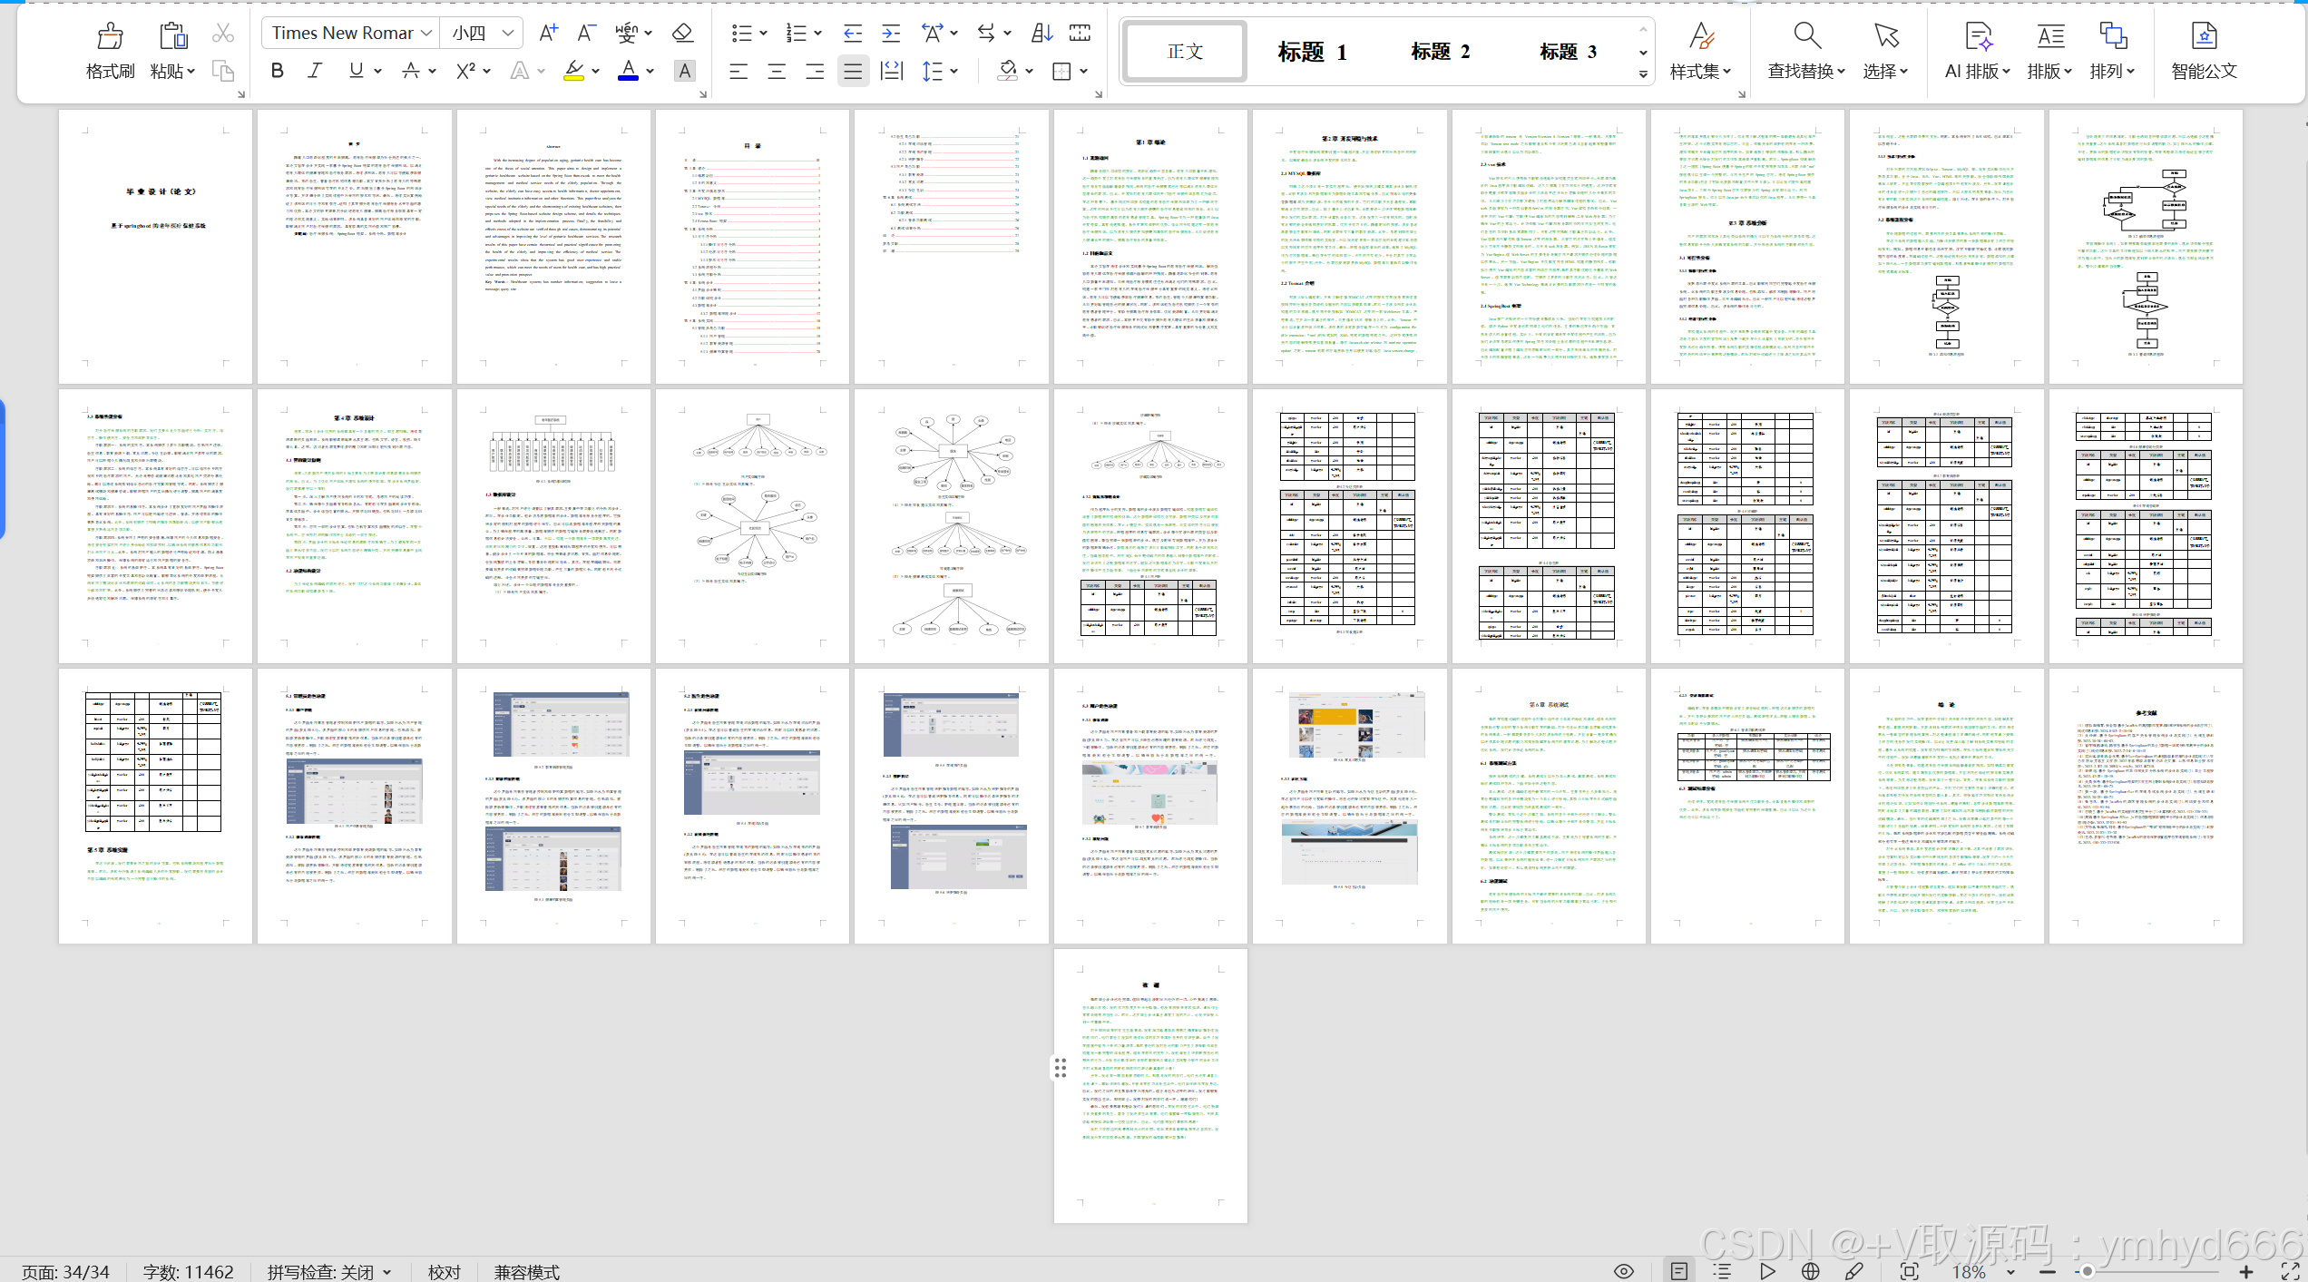The height and width of the screenshot is (1282, 2308).
Task: Click the Find and Replace (查找替换) magnifier
Action: 1806,36
